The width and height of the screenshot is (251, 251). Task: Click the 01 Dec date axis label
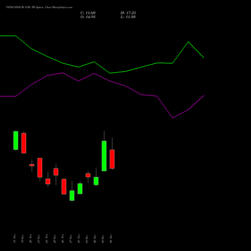[x=87, y=238]
